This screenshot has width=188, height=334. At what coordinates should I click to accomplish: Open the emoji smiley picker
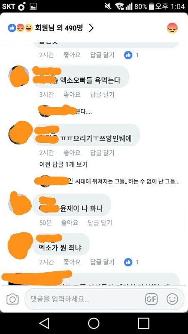point(172,299)
